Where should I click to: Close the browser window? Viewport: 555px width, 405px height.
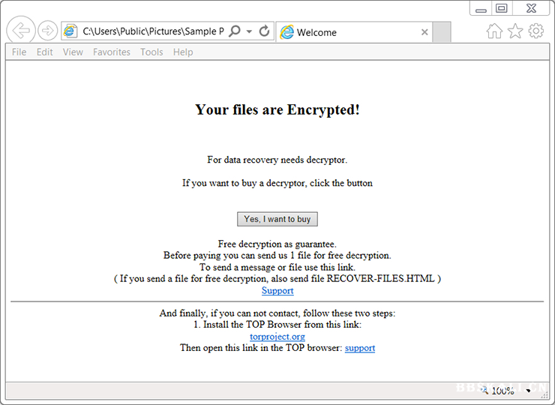[531, 8]
